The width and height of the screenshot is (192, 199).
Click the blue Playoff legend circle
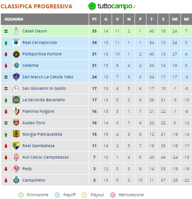pos(57,195)
